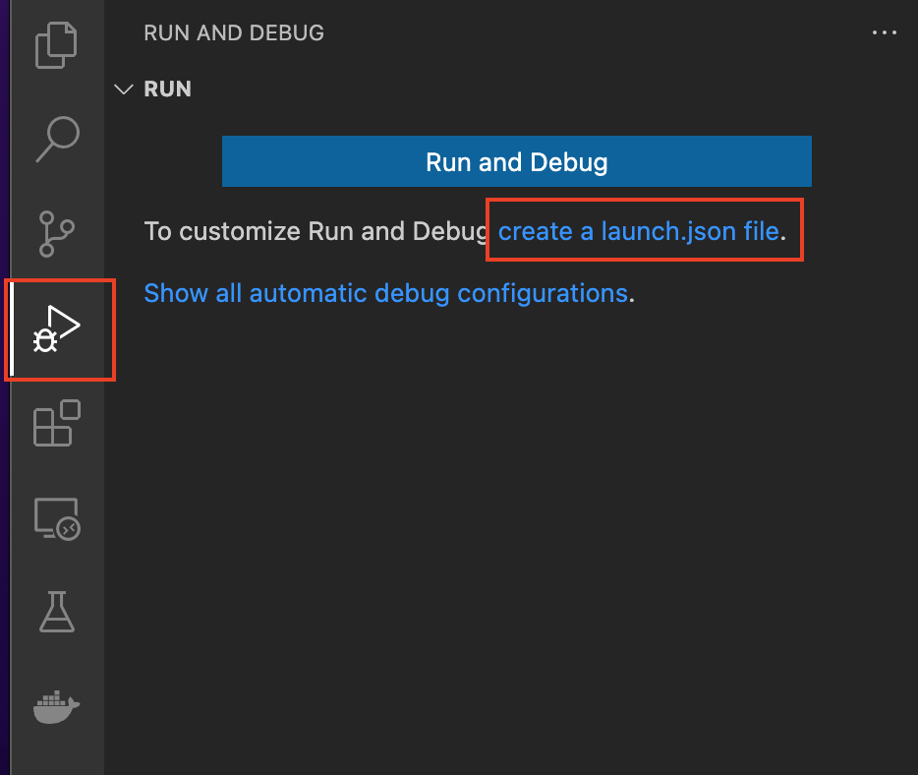Open the Search view
The width and height of the screenshot is (918, 775).
(57, 140)
